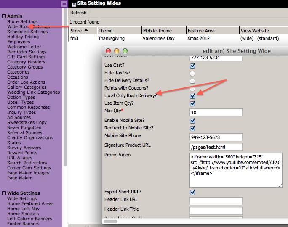Toggle Local Only Rush Delivery checkbox
Image resolution: width=288 pixels, height=227 pixels.
(x=192, y=96)
